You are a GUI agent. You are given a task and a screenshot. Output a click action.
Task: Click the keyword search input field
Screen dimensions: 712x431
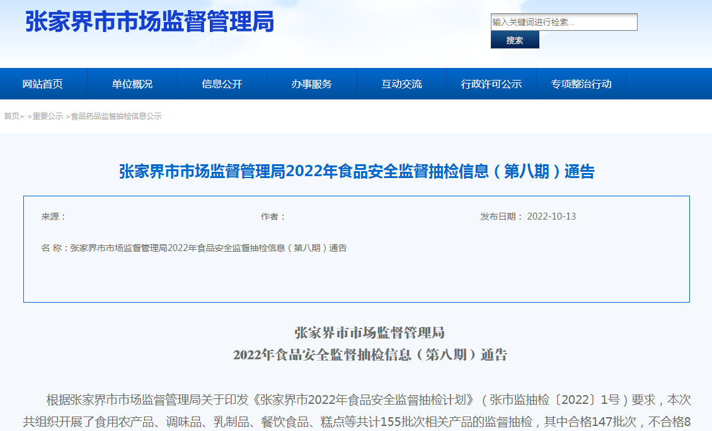pyautogui.click(x=564, y=22)
